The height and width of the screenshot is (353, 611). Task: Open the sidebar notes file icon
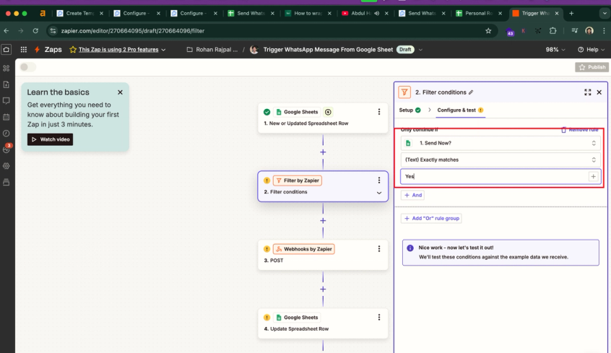click(x=6, y=84)
